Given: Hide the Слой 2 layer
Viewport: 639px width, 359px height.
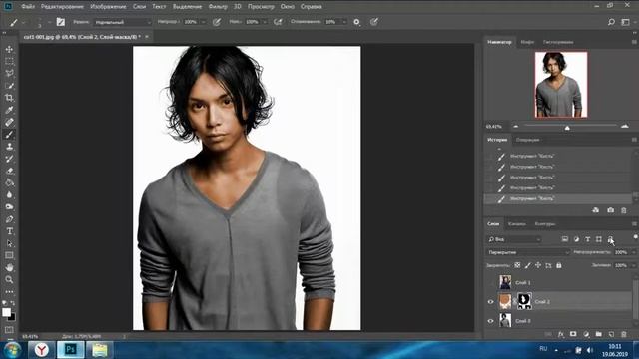Looking at the screenshot, I should coord(490,301).
